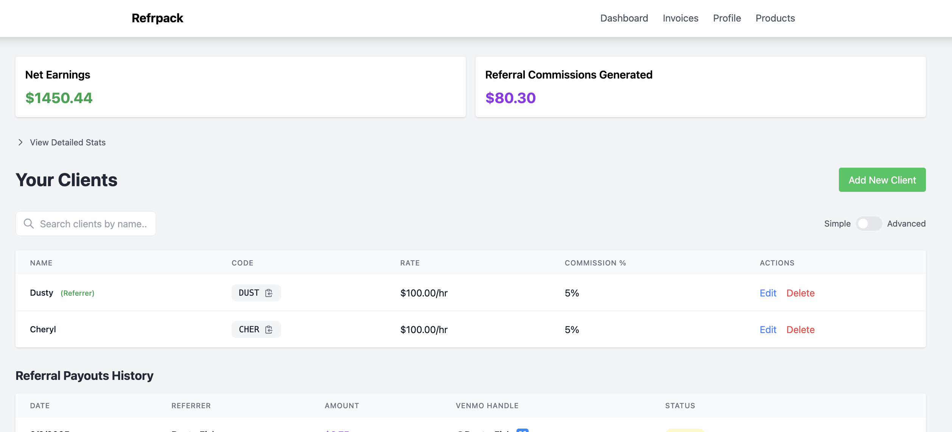Click the Advanced label
952x432 pixels.
point(906,224)
